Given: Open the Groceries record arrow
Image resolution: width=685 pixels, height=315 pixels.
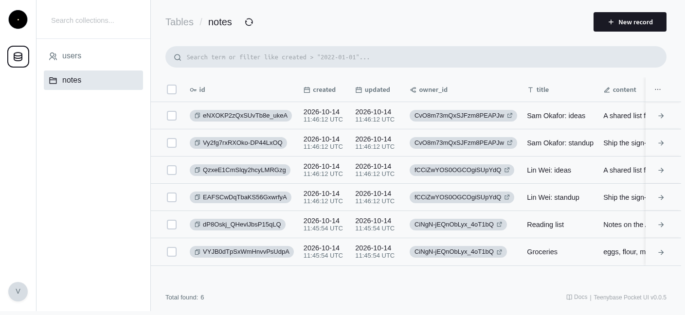Looking at the screenshot, I should tap(661, 252).
